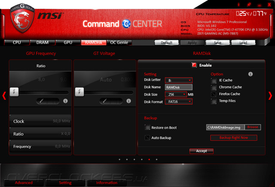Open the Setting bottom menu

pyautogui.click(x=65, y=183)
